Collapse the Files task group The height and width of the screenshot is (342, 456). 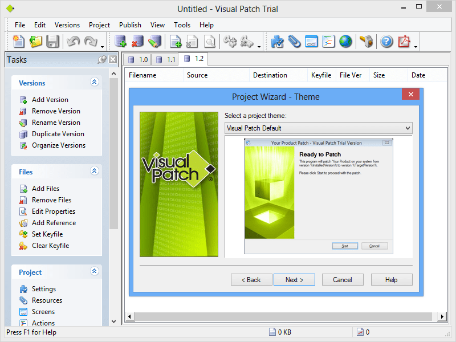pyautogui.click(x=95, y=172)
